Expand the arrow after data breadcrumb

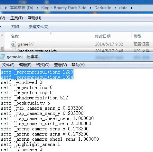pyautogui.click(x=132, y=8)
